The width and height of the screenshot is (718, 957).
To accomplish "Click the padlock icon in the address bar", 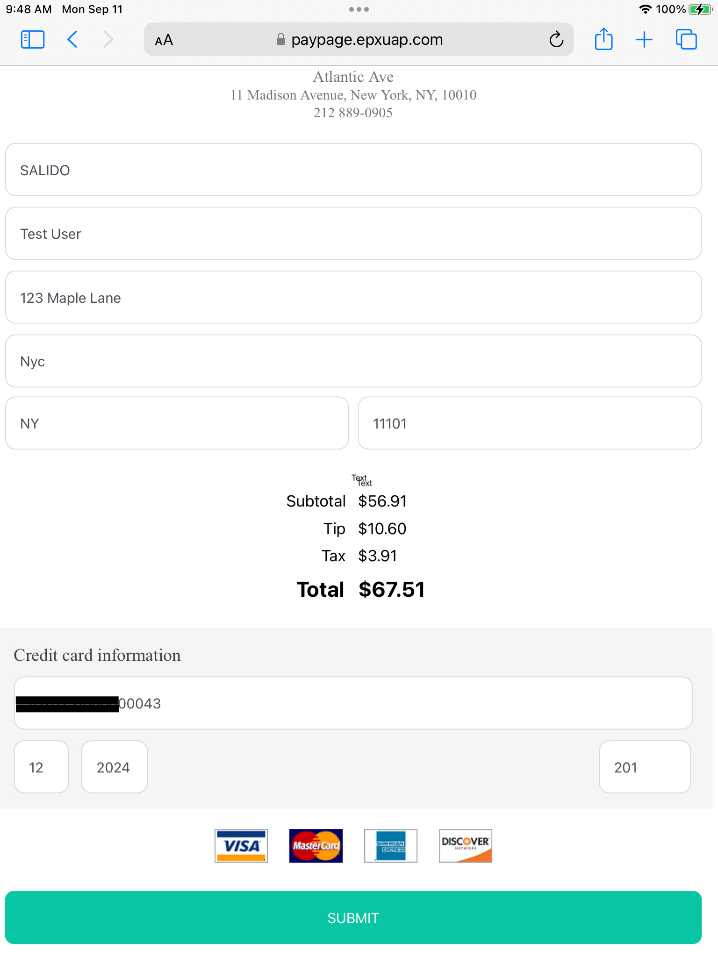I will point(280,40).
